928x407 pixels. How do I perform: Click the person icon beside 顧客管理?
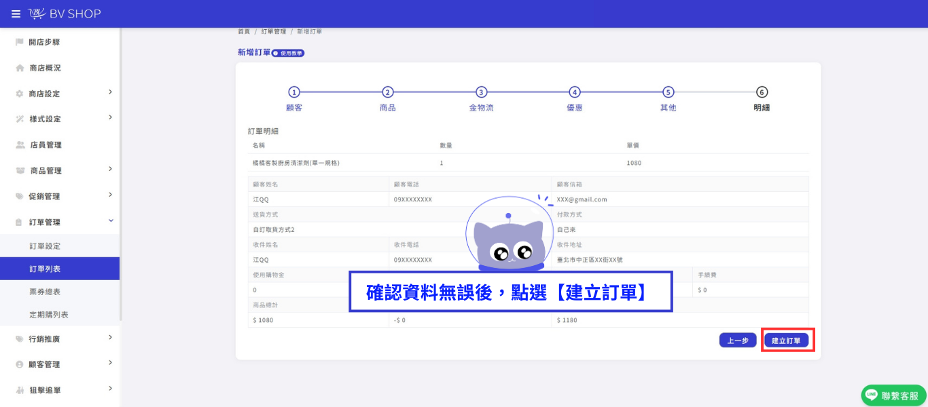20,364
